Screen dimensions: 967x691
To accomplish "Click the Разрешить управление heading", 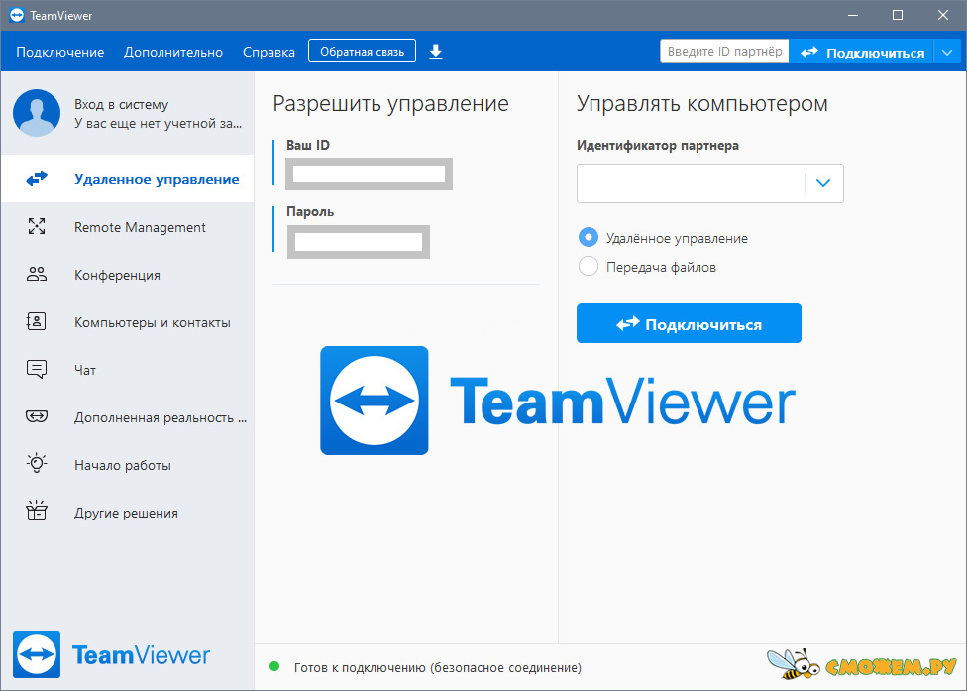I will (x=390, y=104).
